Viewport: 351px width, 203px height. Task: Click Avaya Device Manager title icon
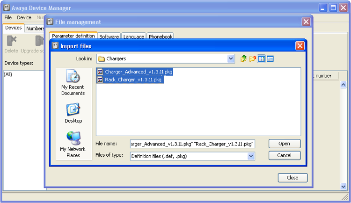[x=7, y=7]
